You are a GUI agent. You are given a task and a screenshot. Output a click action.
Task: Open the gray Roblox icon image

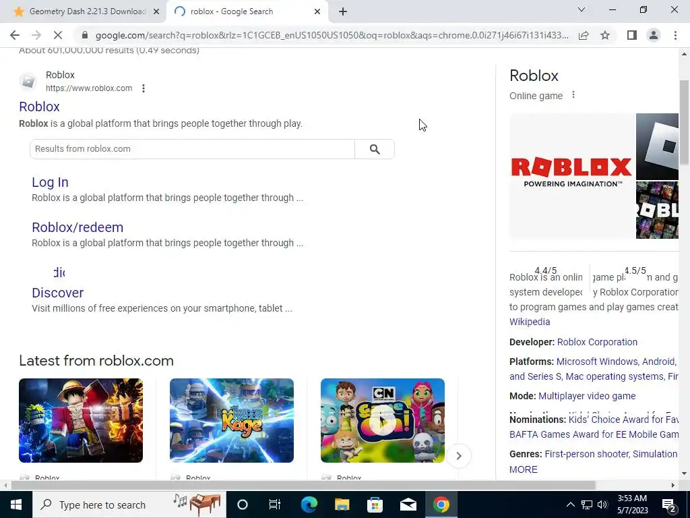(658, 146)
